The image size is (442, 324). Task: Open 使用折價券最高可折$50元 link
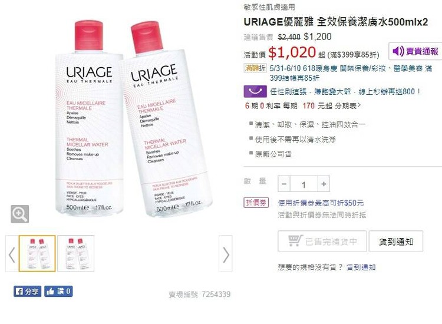[321, 203]
